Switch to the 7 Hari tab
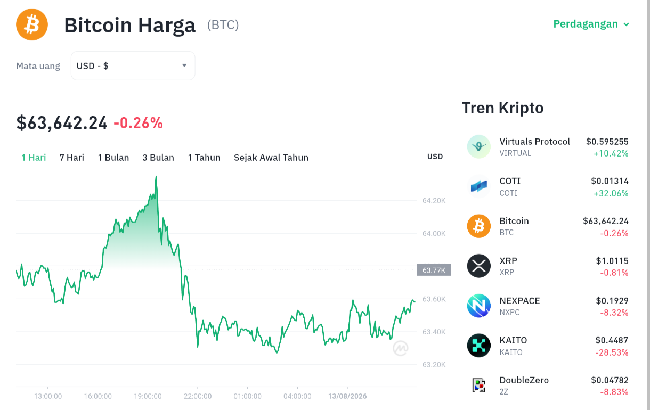Image resolution: width=650 pixels, height=410 pixels. (72, 158)
